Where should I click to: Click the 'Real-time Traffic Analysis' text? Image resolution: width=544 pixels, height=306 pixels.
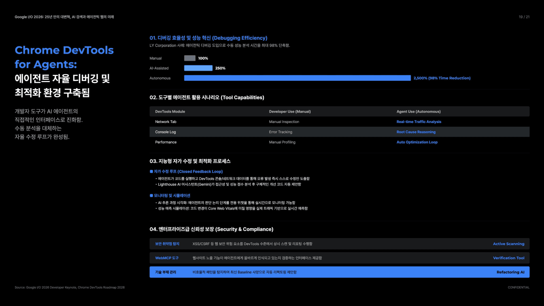(x=419, y=122)
